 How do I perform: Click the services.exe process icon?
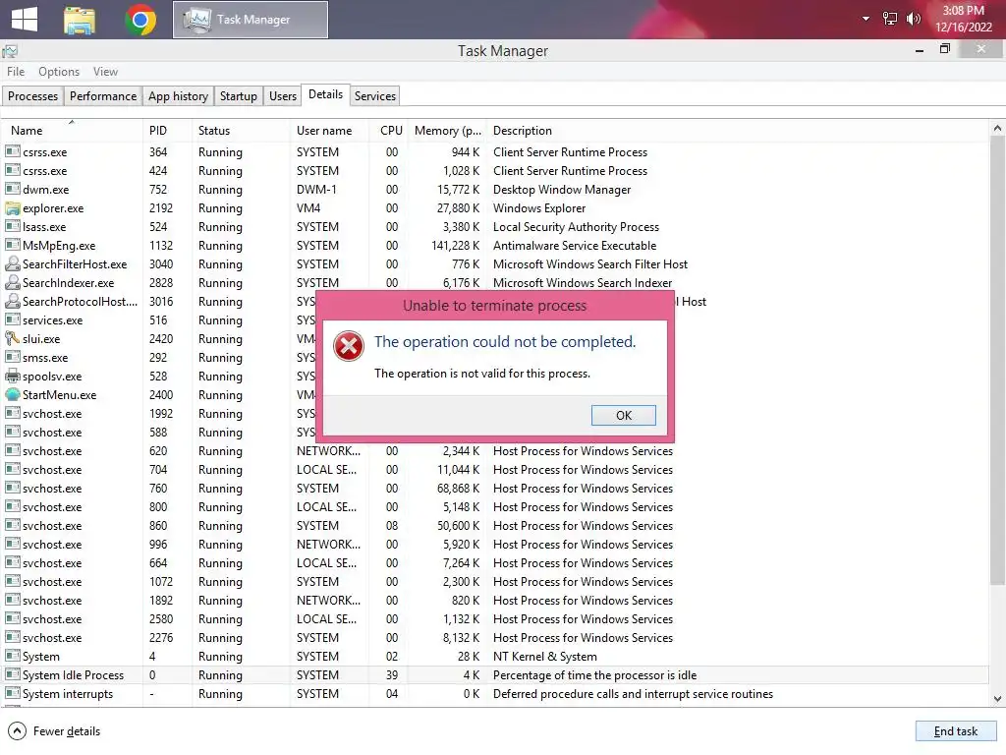click(12, 319)
